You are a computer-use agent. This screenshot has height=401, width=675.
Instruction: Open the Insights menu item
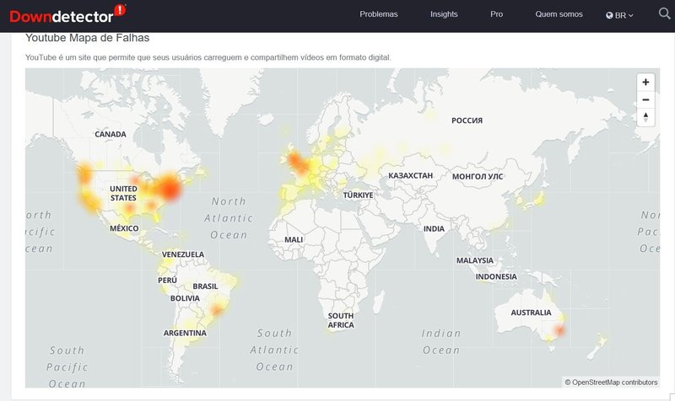pyautogui.click(x=444, y=14)
